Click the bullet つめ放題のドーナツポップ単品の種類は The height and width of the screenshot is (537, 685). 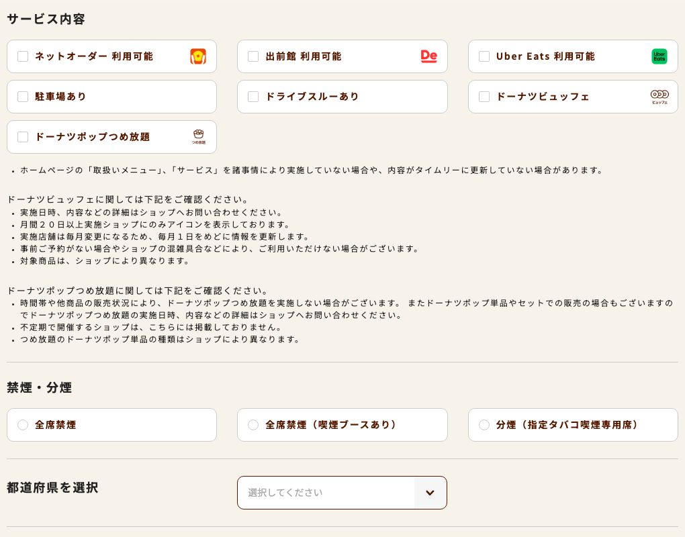(160, 340)
